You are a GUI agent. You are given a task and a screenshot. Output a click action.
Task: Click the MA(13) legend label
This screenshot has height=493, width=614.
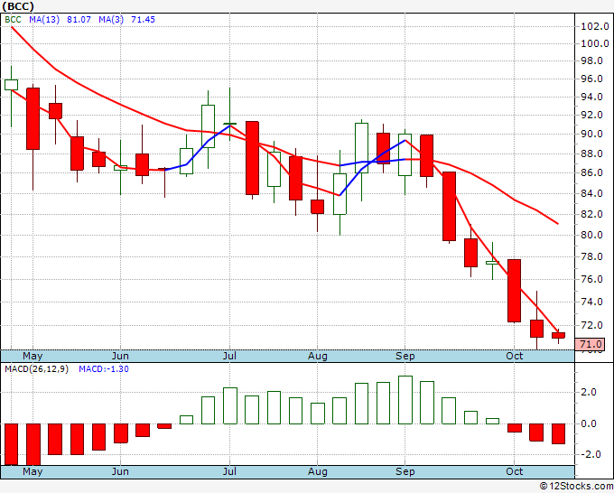(44, 20)
